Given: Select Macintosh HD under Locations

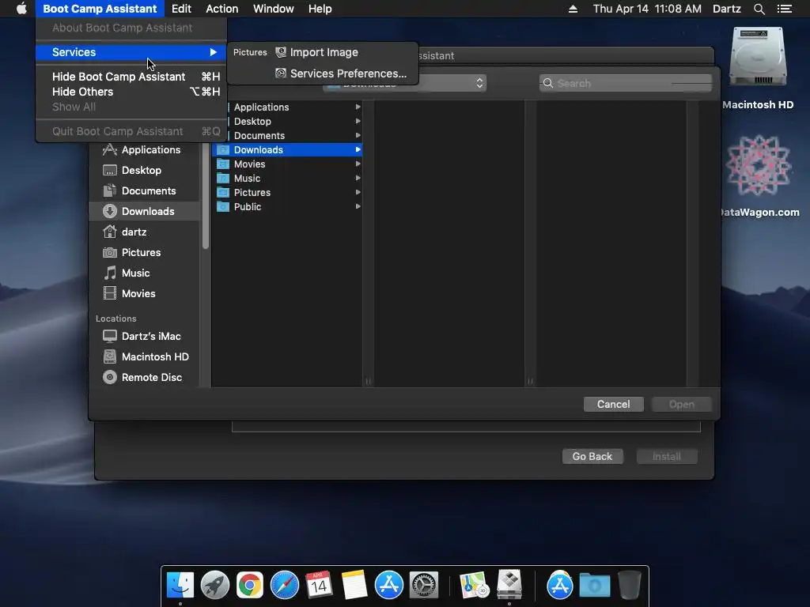Looking at the screenshot, I should point(144,357).
